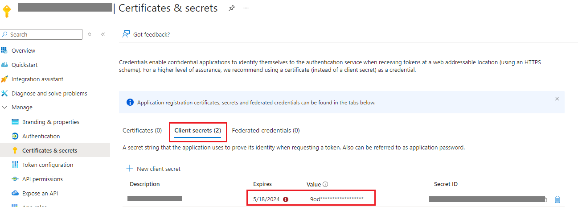578x207 pixels.
Task: Pin the Certificates & secrets page
Action: coord(231,8)
